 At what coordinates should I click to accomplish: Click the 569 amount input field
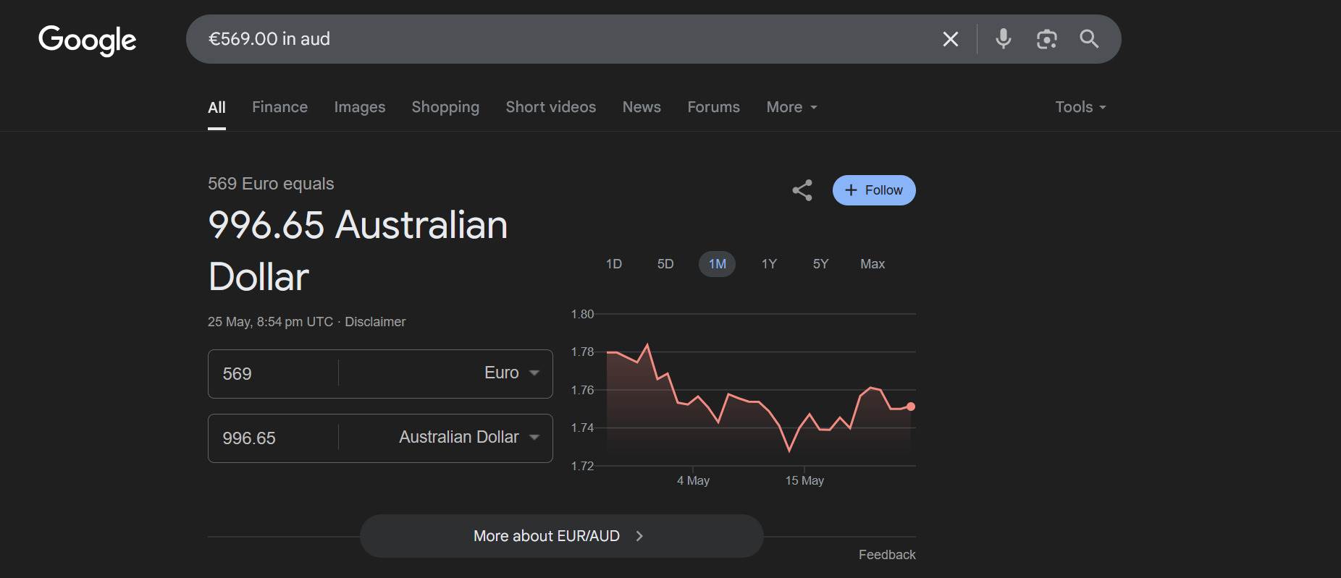(x=272, y=374)
